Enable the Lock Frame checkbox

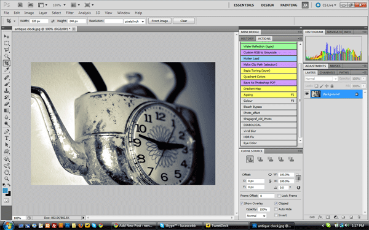click(279, 196)
